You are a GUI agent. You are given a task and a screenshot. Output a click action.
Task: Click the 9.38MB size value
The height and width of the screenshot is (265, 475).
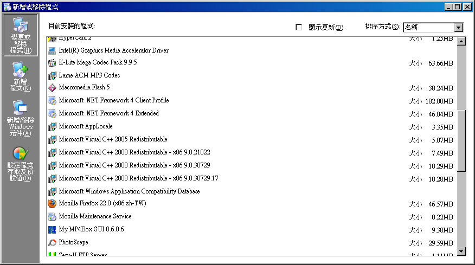coord(442,230)
